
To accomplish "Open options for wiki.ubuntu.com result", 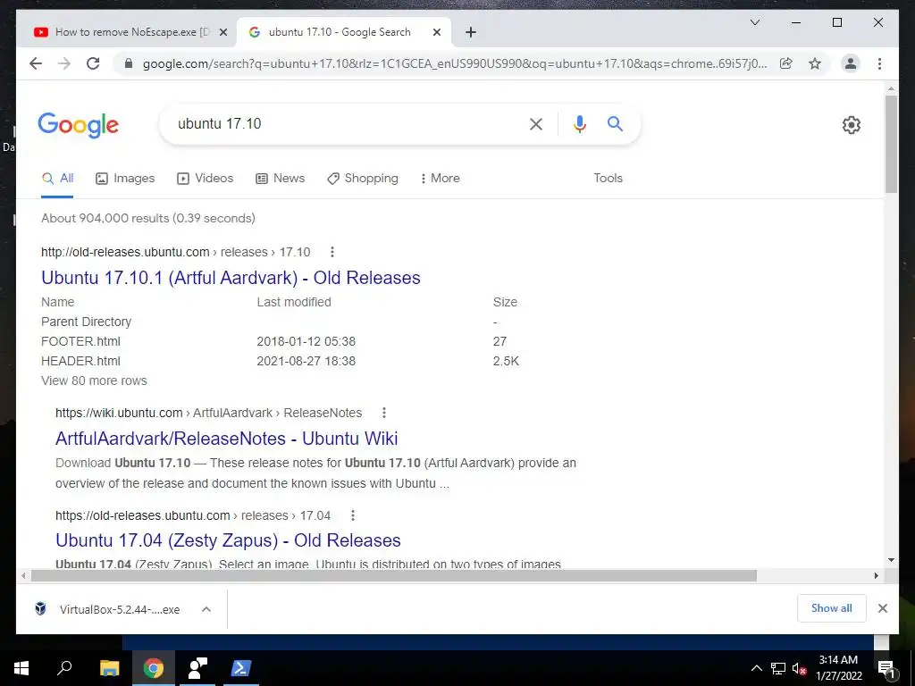I will (x=384, y=413).
